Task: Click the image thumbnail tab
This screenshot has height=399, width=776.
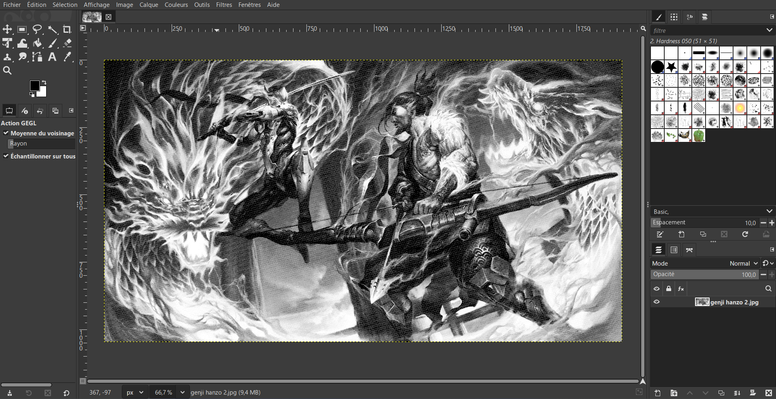Action: (x=92, y=17)
